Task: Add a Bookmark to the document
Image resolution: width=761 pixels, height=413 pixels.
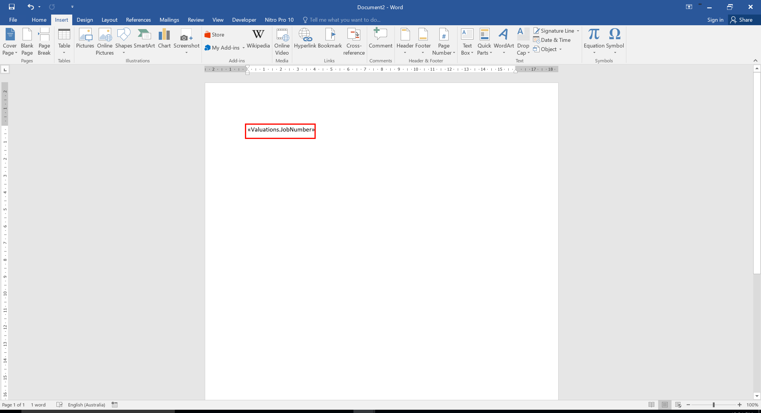Action: coord(330,39)
